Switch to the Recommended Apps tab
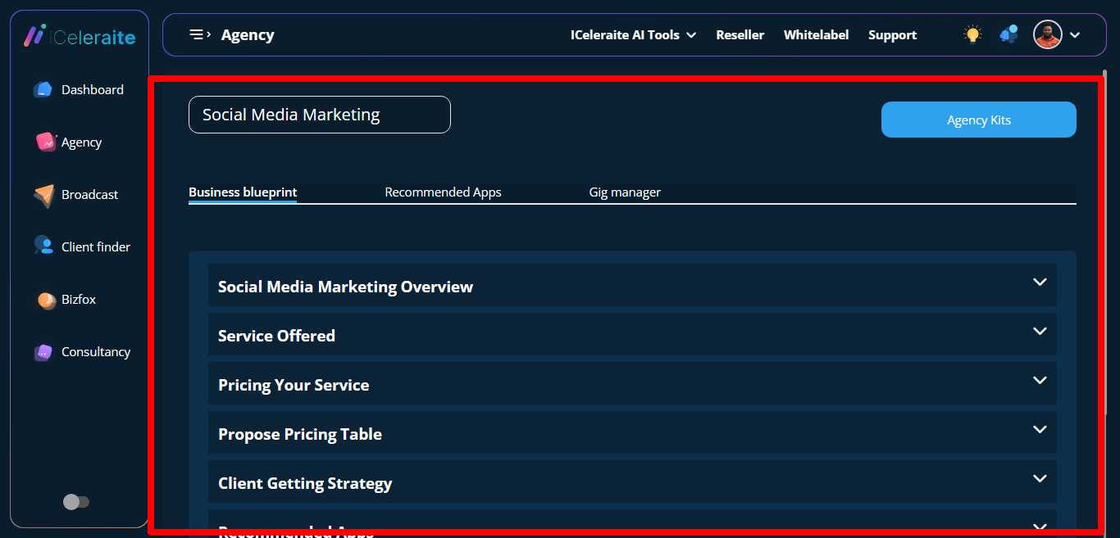This screenshot has width=1120, height=538. (x=443, y=192)
